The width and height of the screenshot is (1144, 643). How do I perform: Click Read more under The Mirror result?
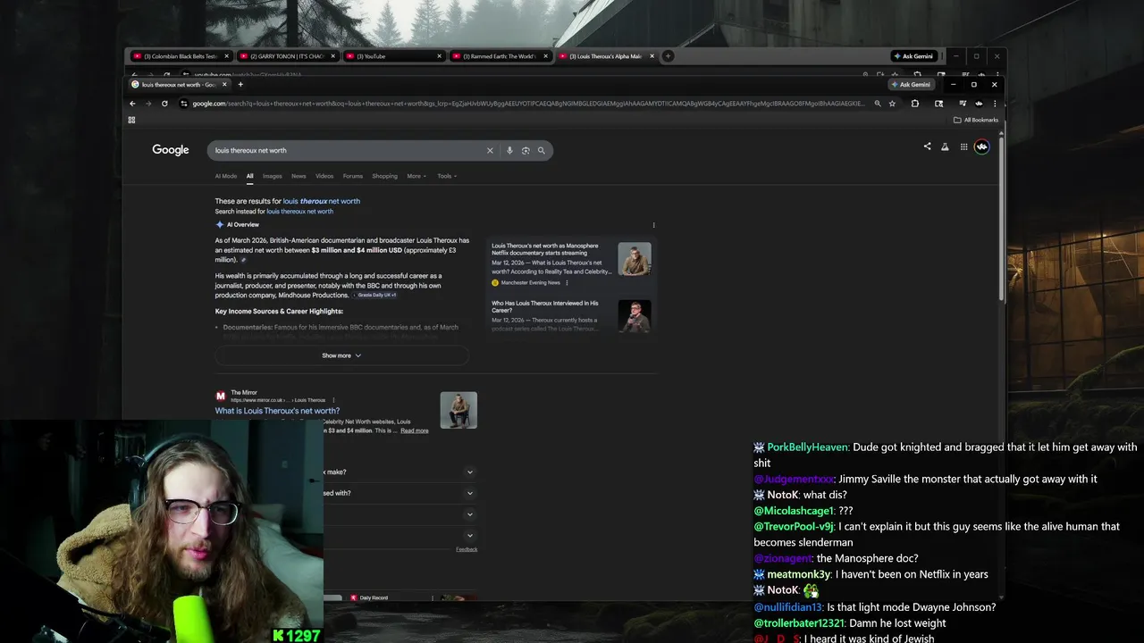click(414, 430)
